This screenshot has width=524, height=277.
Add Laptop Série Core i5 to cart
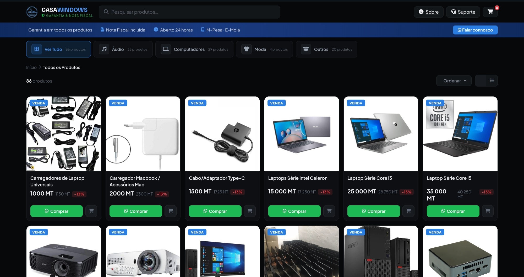tap(488, 211)
